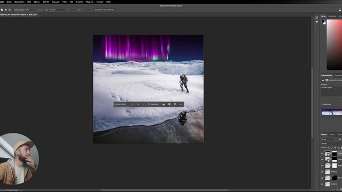
Task: Click the black foreground color swatch
Action: point(323,21)
